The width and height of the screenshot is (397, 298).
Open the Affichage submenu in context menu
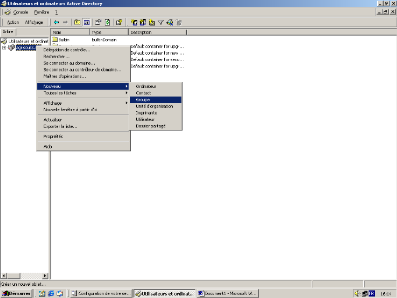click(84, 103)
